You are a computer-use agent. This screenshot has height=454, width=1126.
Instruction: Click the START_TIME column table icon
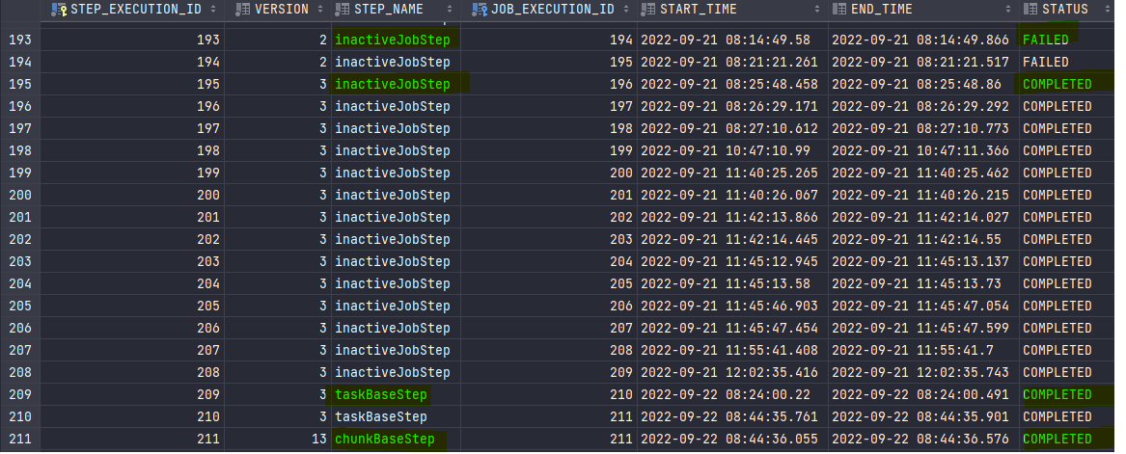point(648,10)
